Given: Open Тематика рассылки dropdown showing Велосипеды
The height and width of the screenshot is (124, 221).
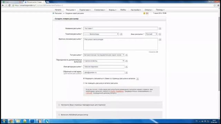Looking at the screenshot, I should pyautogui.click(x=101, y=34).
